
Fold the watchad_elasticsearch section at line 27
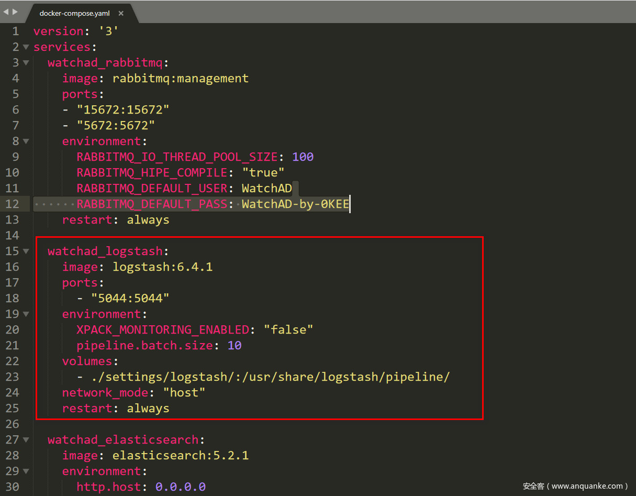pyautogui.click(x=26, y=440)
